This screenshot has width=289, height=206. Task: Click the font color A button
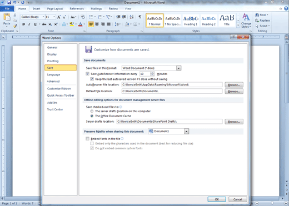[80, 24]
